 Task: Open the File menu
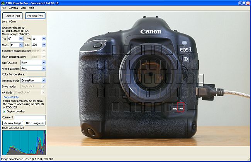[x=4, y=8]
